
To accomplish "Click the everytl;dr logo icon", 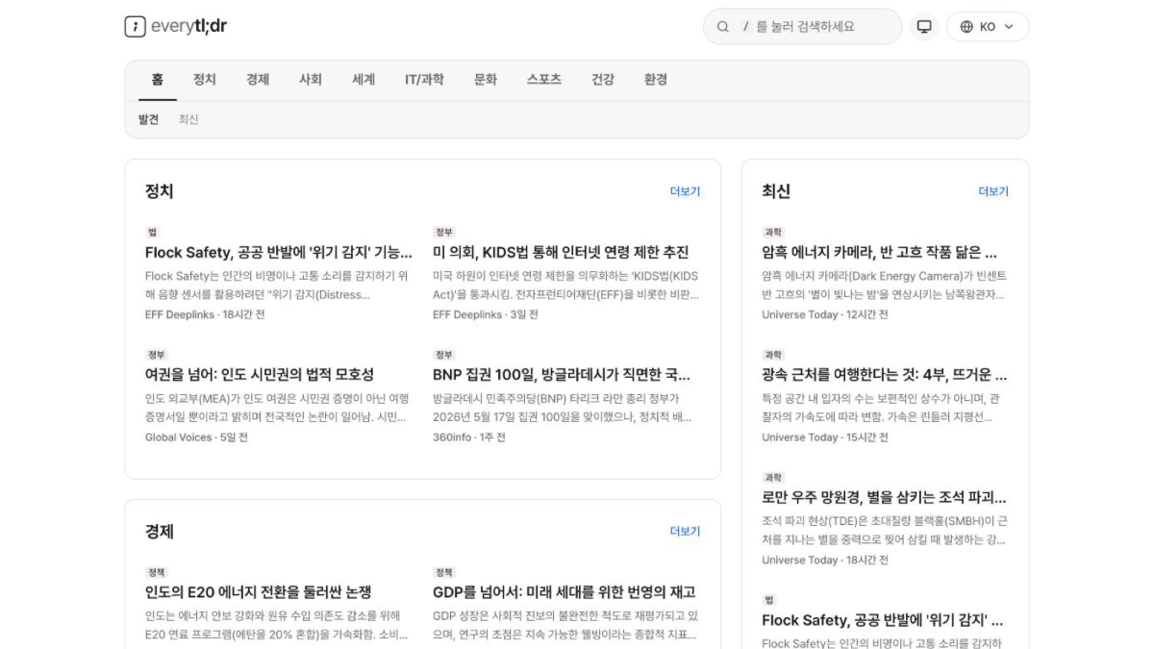I will click(x=135, y=27).
